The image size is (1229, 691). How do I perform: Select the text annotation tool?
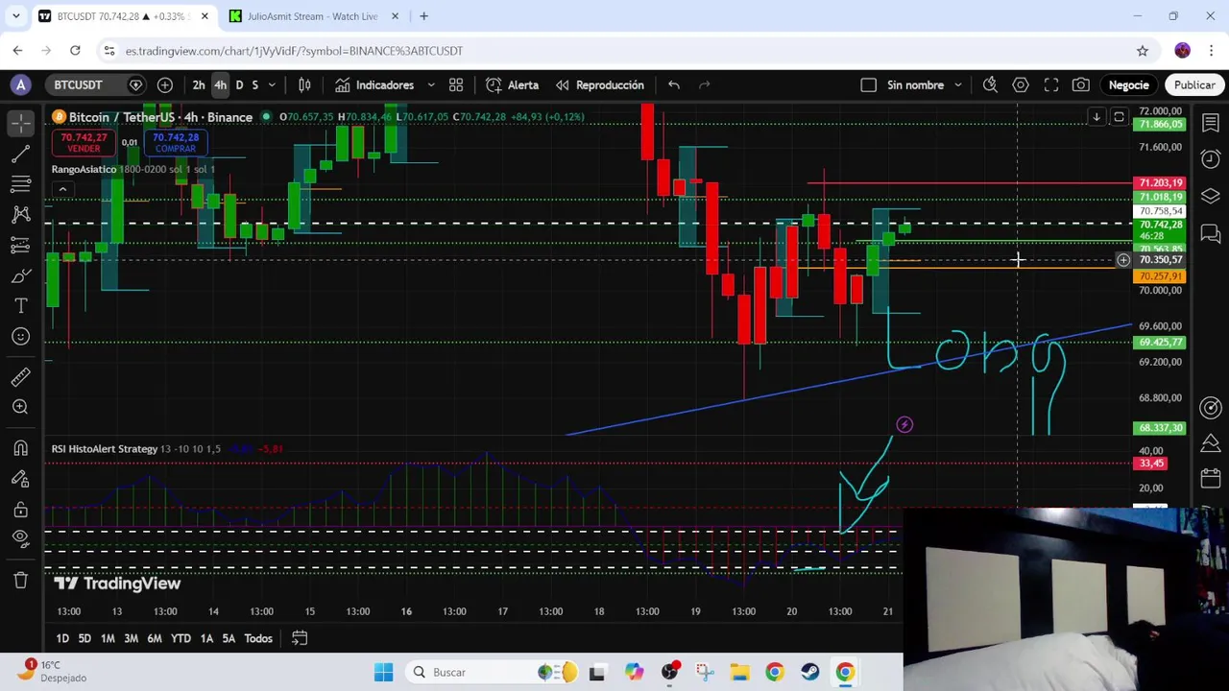tap(20, 306)
